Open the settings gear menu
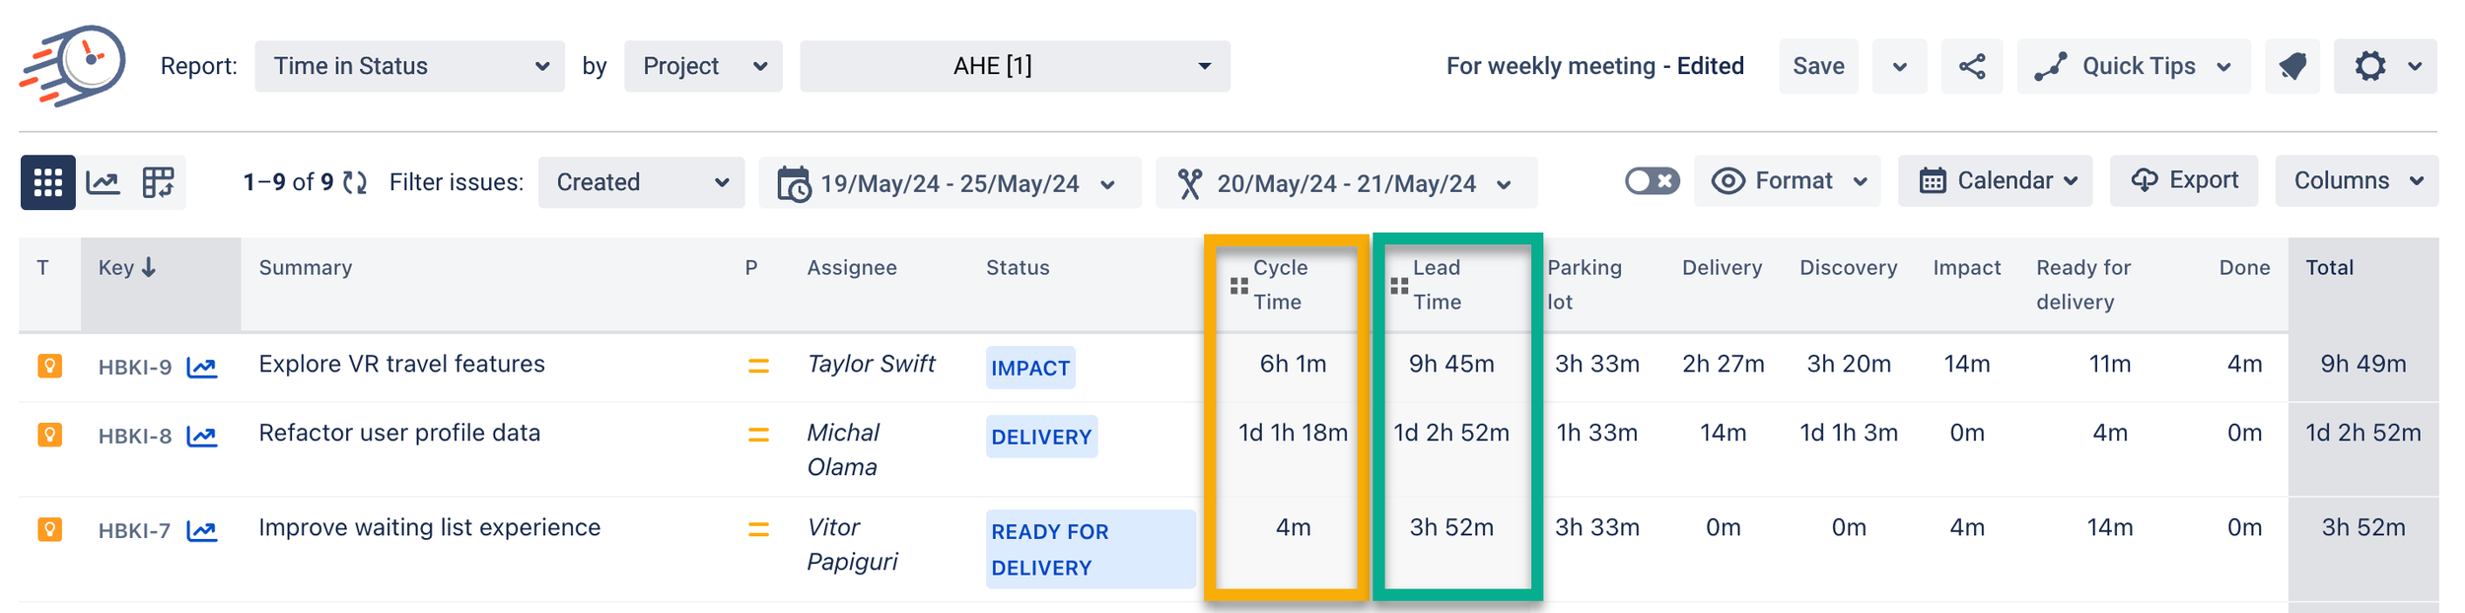2465x613 pixels. coord(2384,66)
